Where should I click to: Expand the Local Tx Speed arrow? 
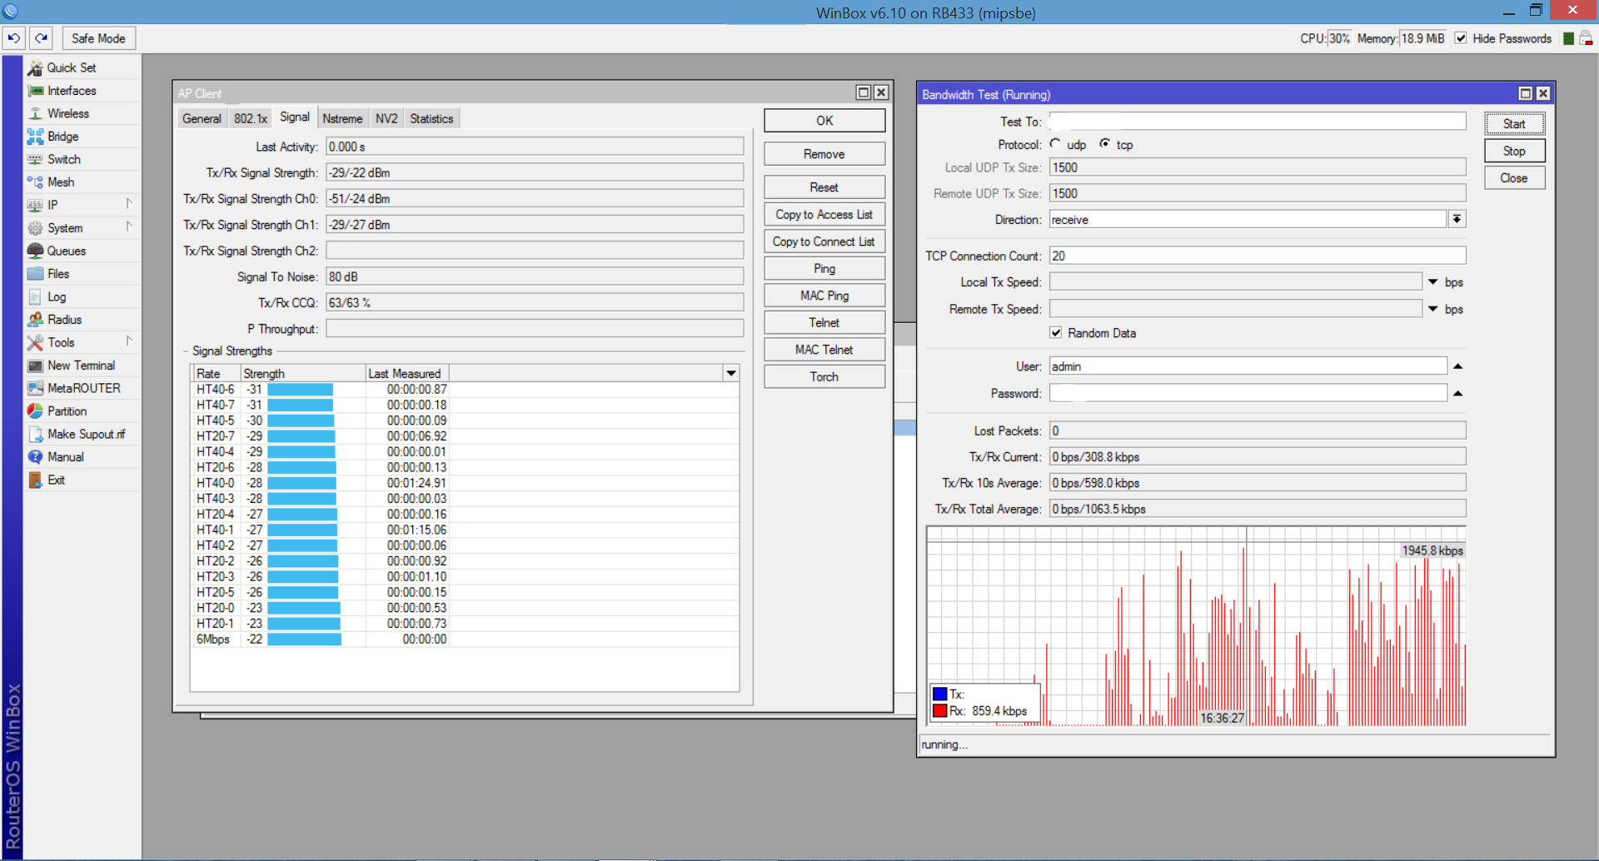pos(1433,282)
